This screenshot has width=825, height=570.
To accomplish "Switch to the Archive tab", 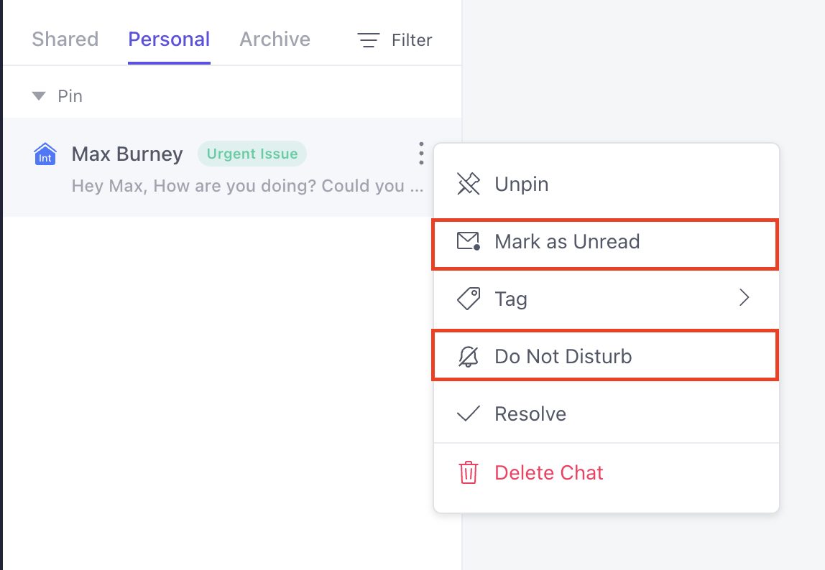I will click(275, 39).
